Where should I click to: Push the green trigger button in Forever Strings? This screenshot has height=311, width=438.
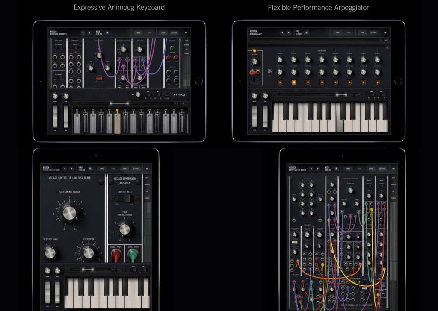(x=172, y=48)
